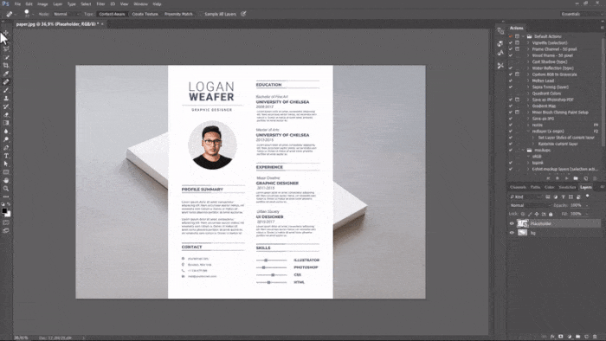Open the Window menu
Screen dimensions: 606x341
click(x=140, y=3)
